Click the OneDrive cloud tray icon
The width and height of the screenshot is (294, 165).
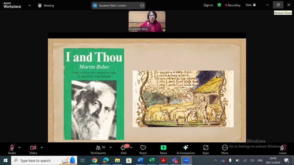(x=223, y=160)
